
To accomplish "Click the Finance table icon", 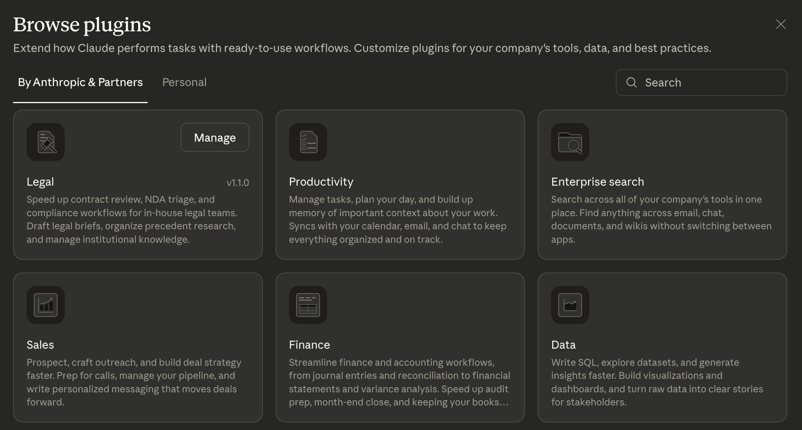I will click(x=308, y=305).
